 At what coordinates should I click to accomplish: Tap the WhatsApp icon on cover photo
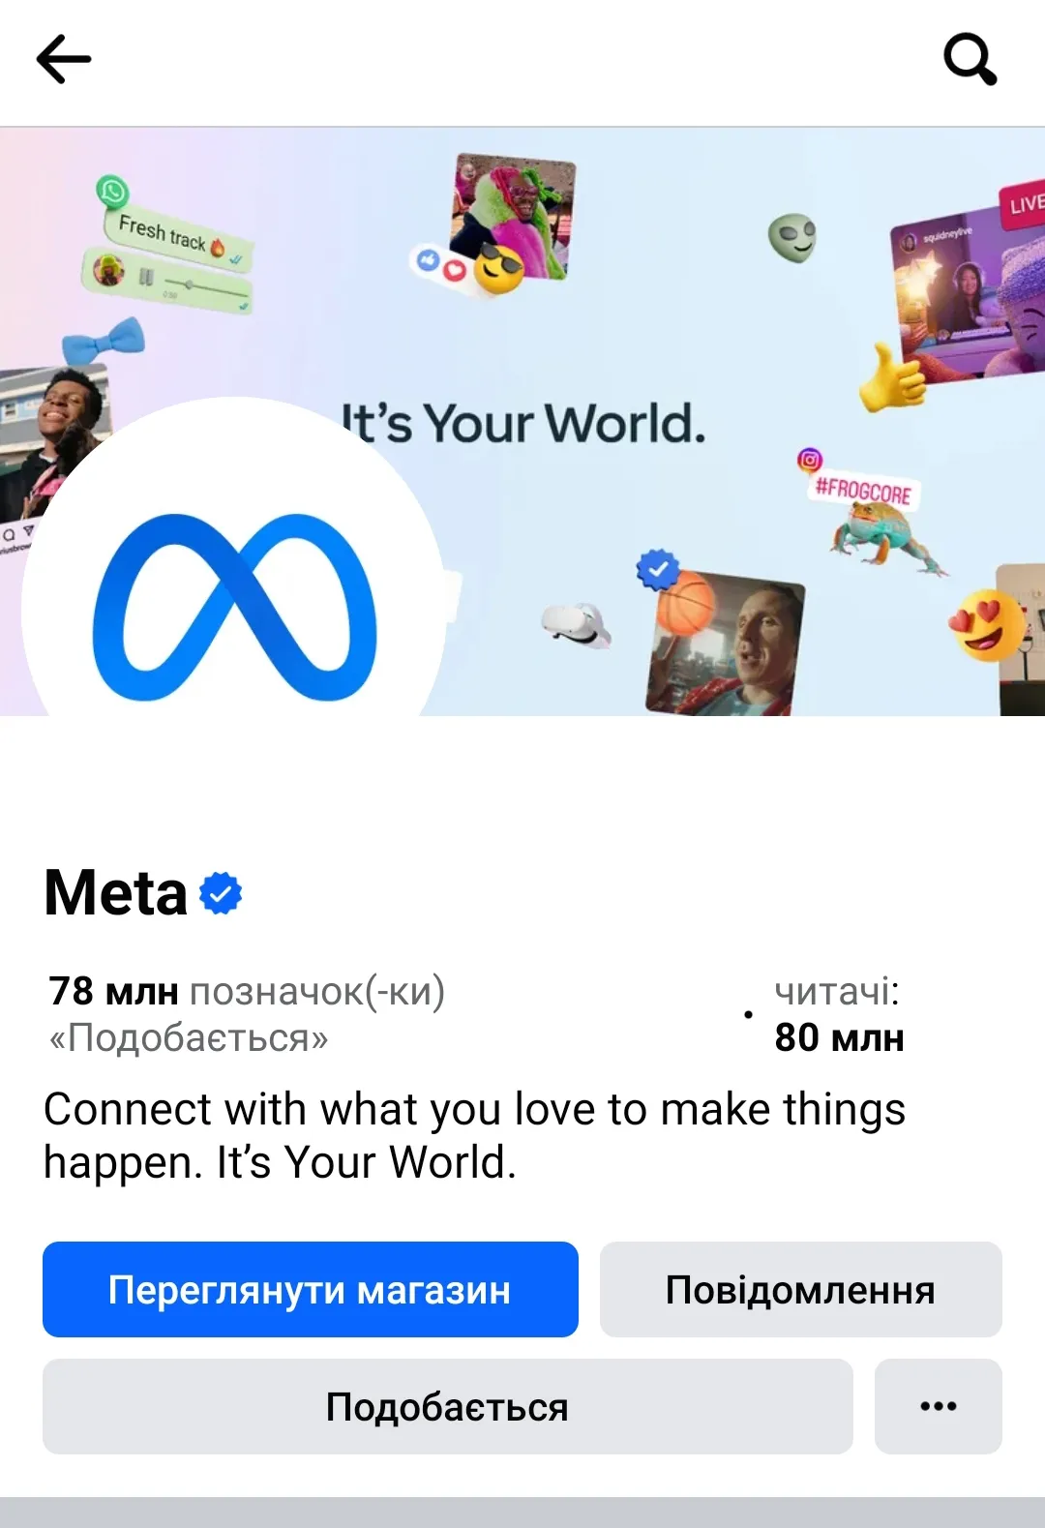click(112, 191)
